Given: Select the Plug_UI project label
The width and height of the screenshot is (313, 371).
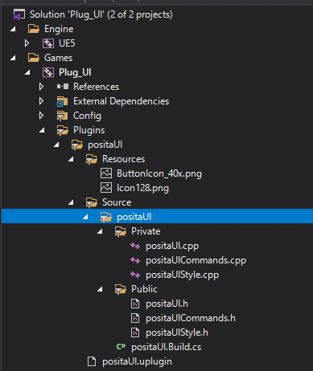Looking at the screenshot, I should [x=75, y=72].
